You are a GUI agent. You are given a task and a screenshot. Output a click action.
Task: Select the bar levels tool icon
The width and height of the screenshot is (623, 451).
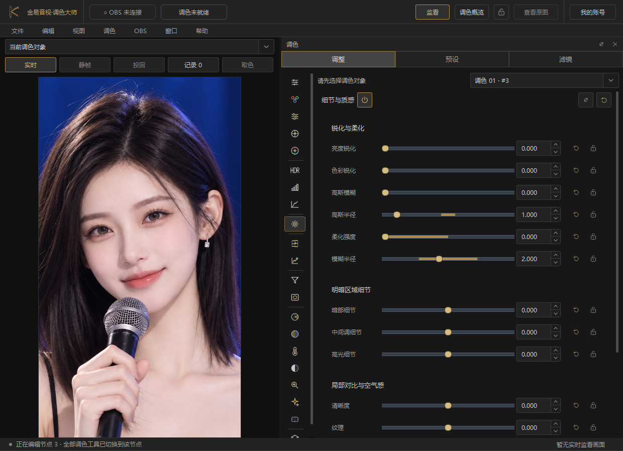pos(295,187)
